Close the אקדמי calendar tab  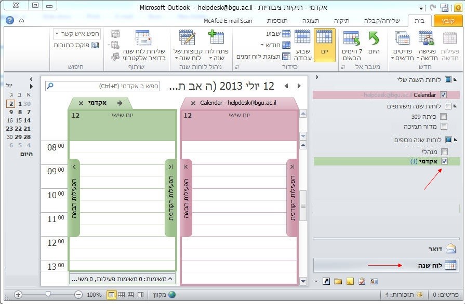81,103
